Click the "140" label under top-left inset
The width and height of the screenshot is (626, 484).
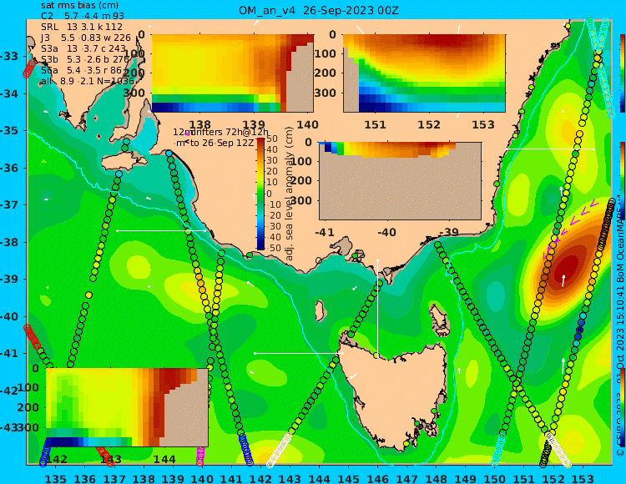[x=308, y=124]
